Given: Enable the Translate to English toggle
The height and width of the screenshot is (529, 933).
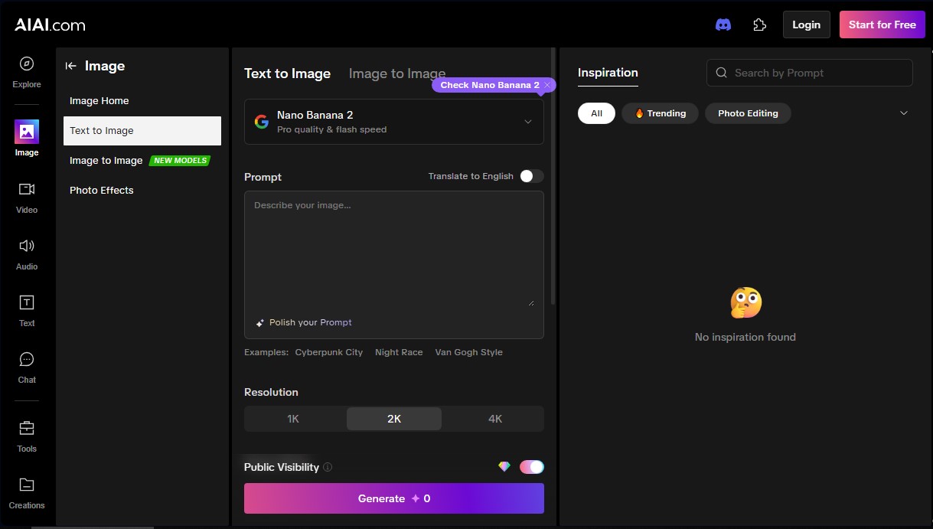Looking at the screenshot, I should coord(531,175).
